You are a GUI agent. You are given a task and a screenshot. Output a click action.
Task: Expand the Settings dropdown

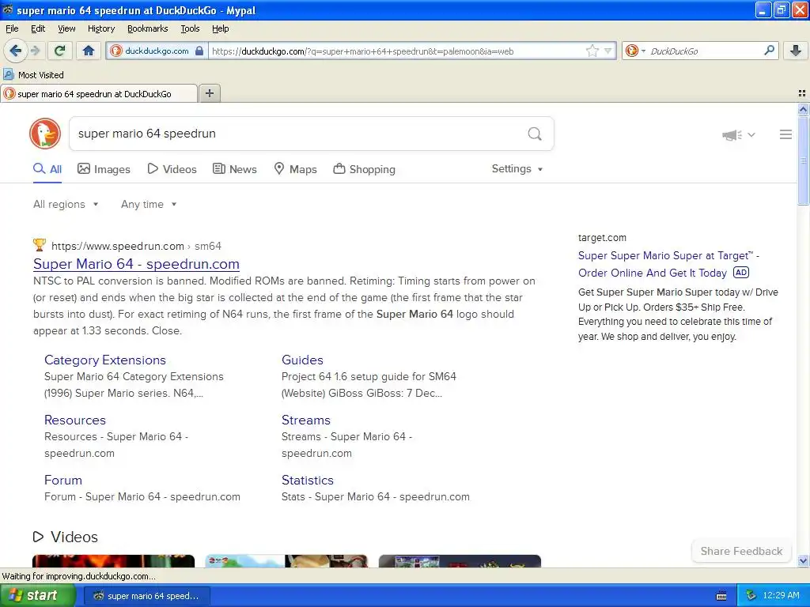click(x=517, y=169)
